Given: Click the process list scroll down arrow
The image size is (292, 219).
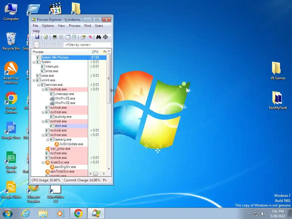Looking at the screenshot, I should click(109, 169).
